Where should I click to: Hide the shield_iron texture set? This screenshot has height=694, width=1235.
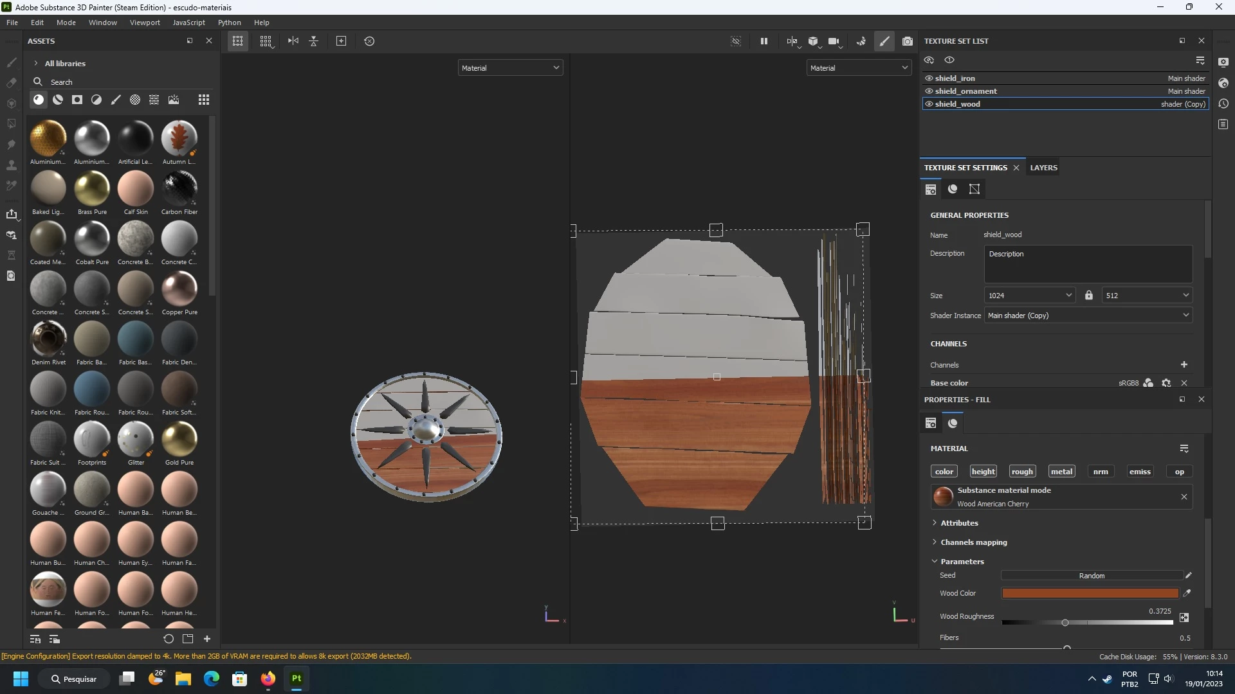tap(929, 78)
